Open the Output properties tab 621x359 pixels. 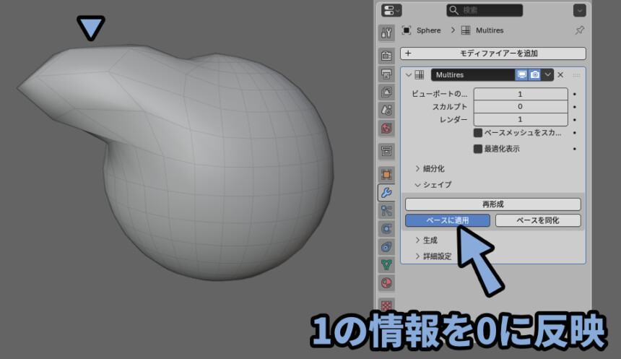386,74
